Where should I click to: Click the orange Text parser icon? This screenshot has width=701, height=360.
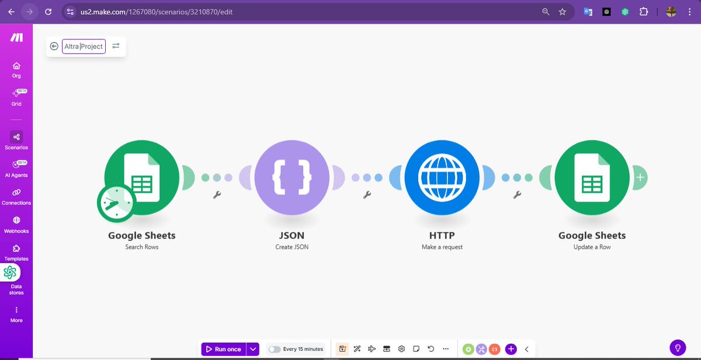tap(495, 349)
